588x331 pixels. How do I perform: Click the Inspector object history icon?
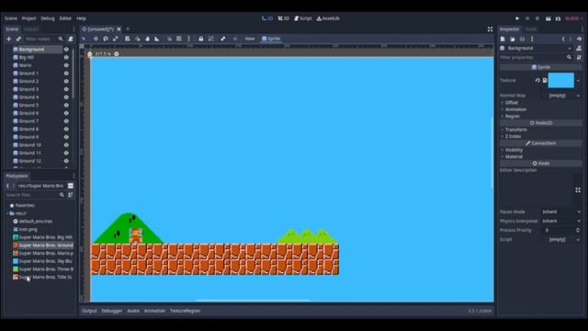pos(580,39)
